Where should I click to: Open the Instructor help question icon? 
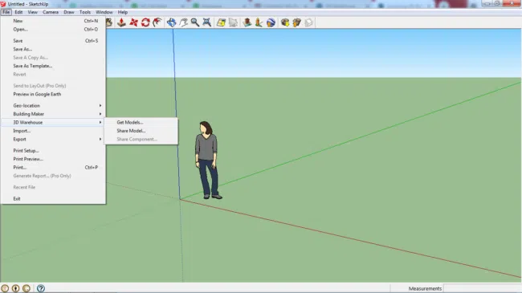41,288
